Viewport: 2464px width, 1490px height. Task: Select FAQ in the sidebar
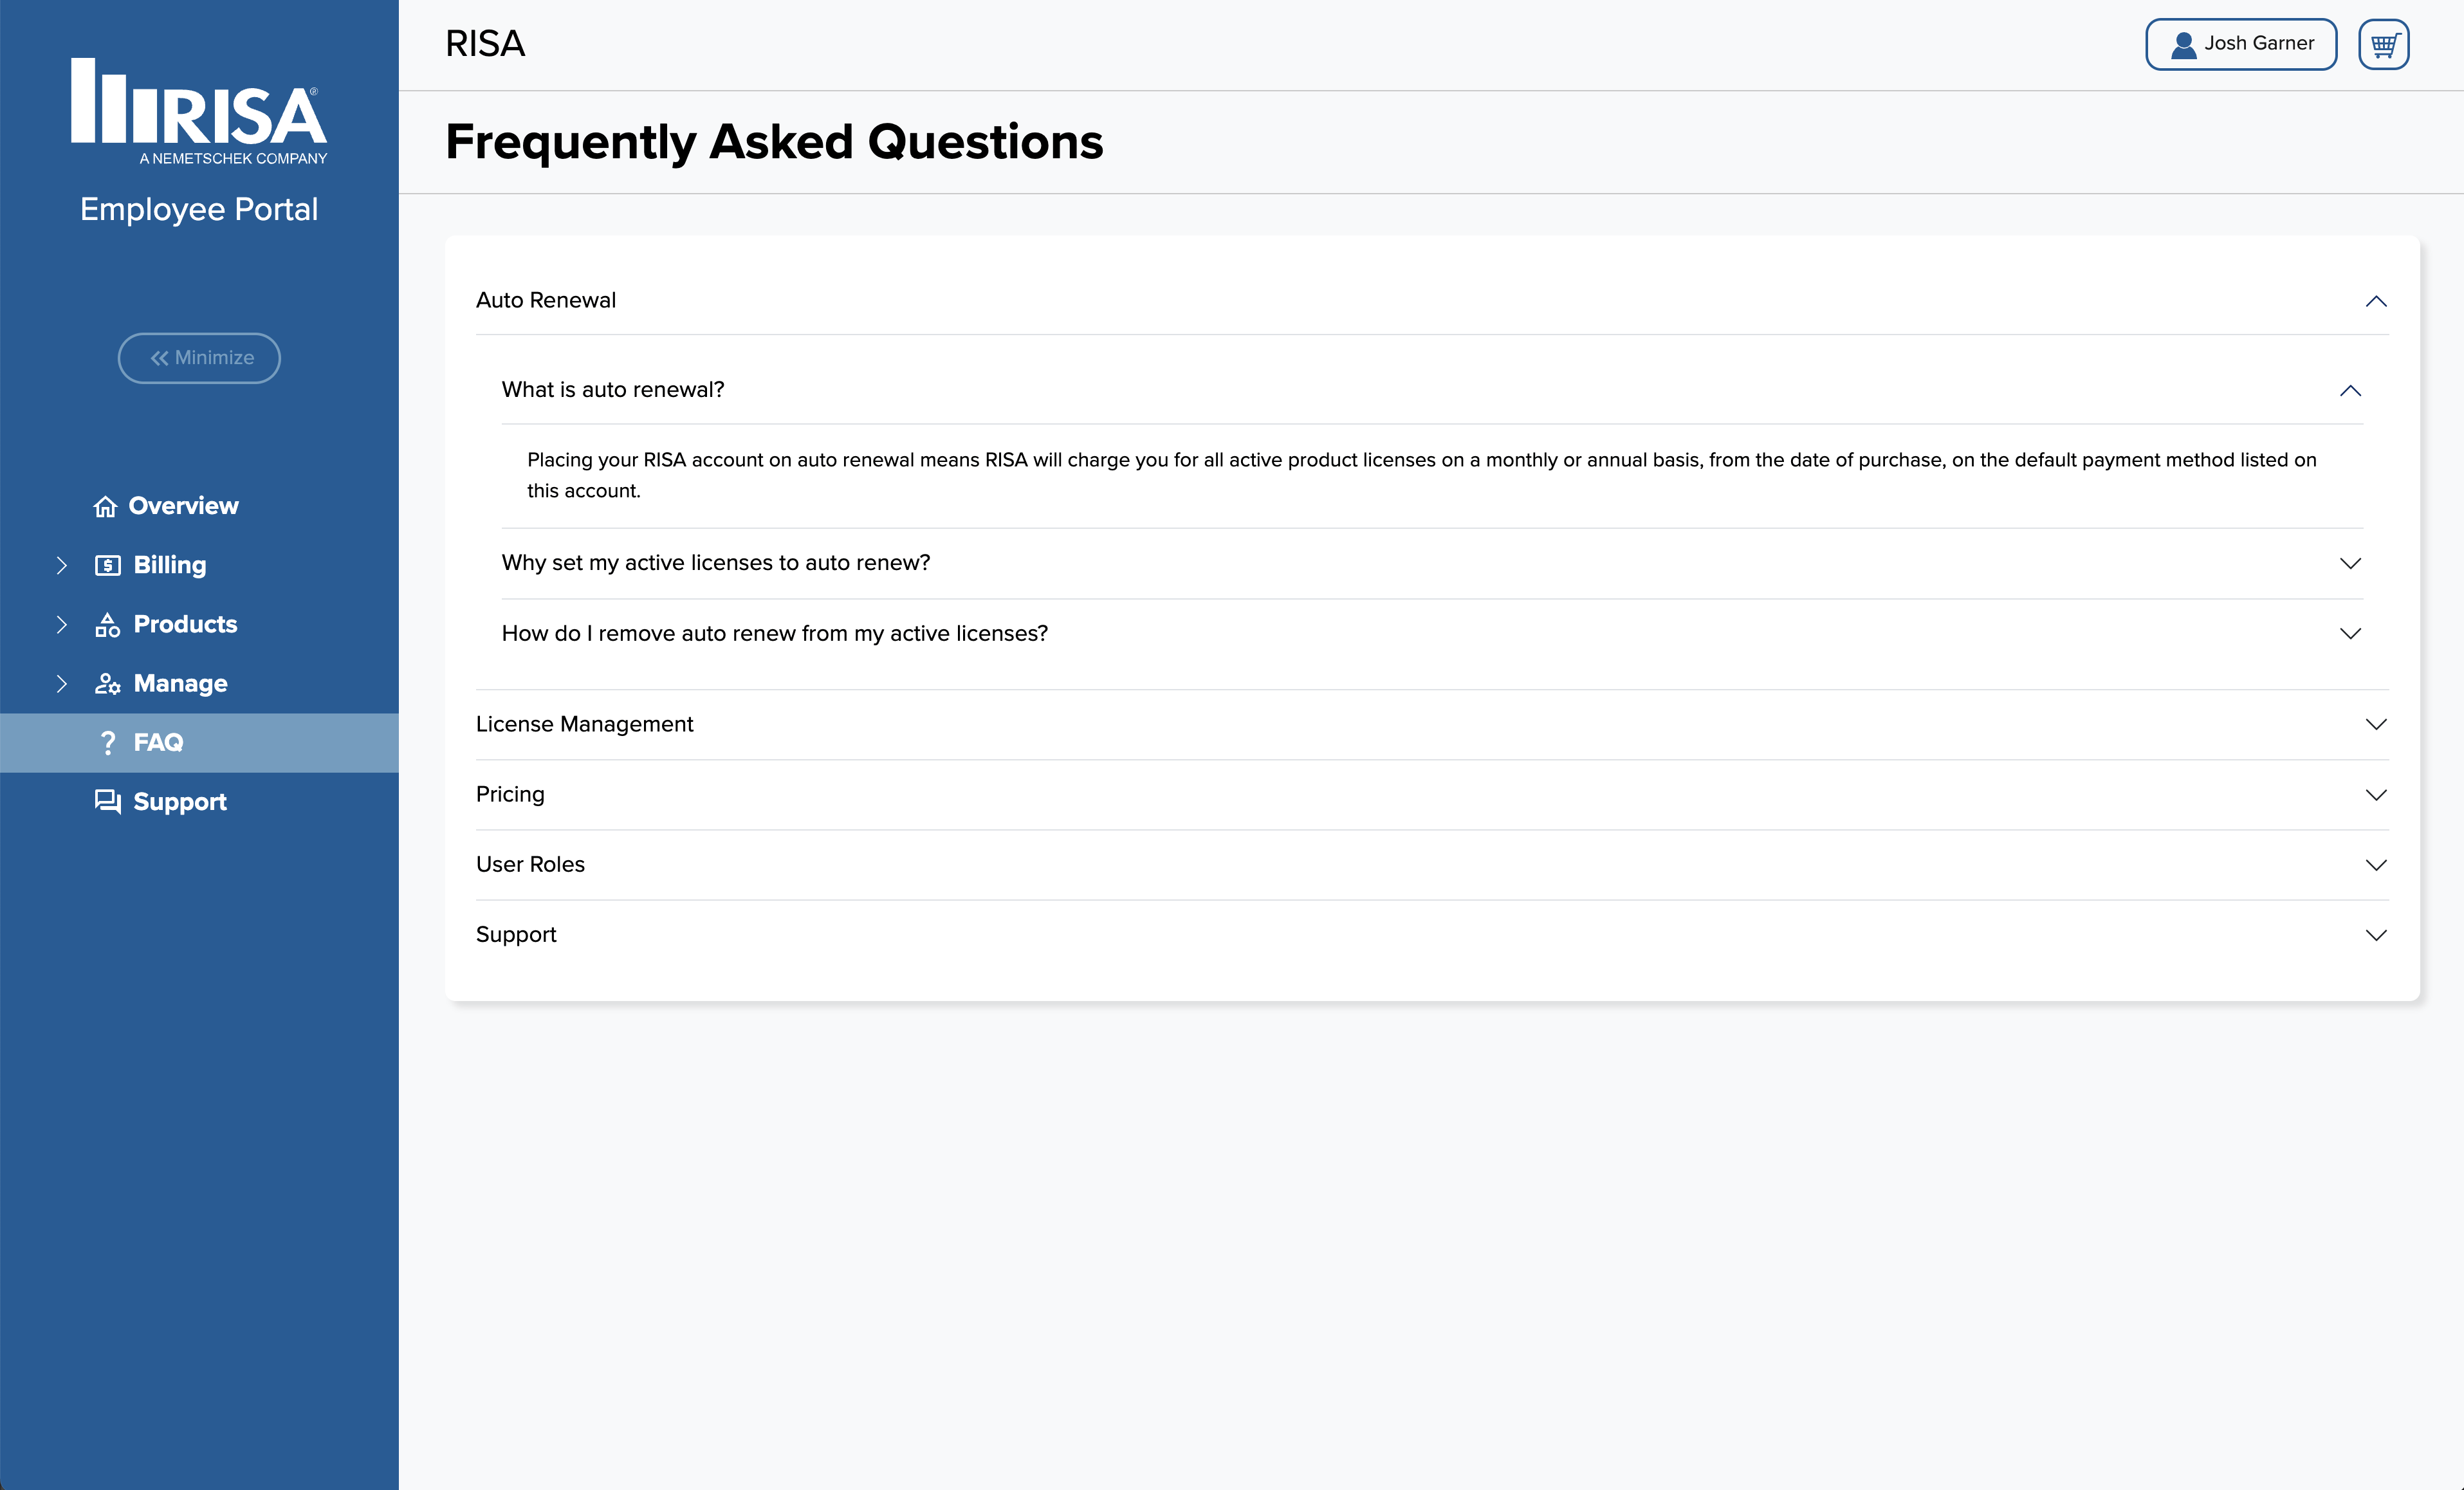point(199,742)
